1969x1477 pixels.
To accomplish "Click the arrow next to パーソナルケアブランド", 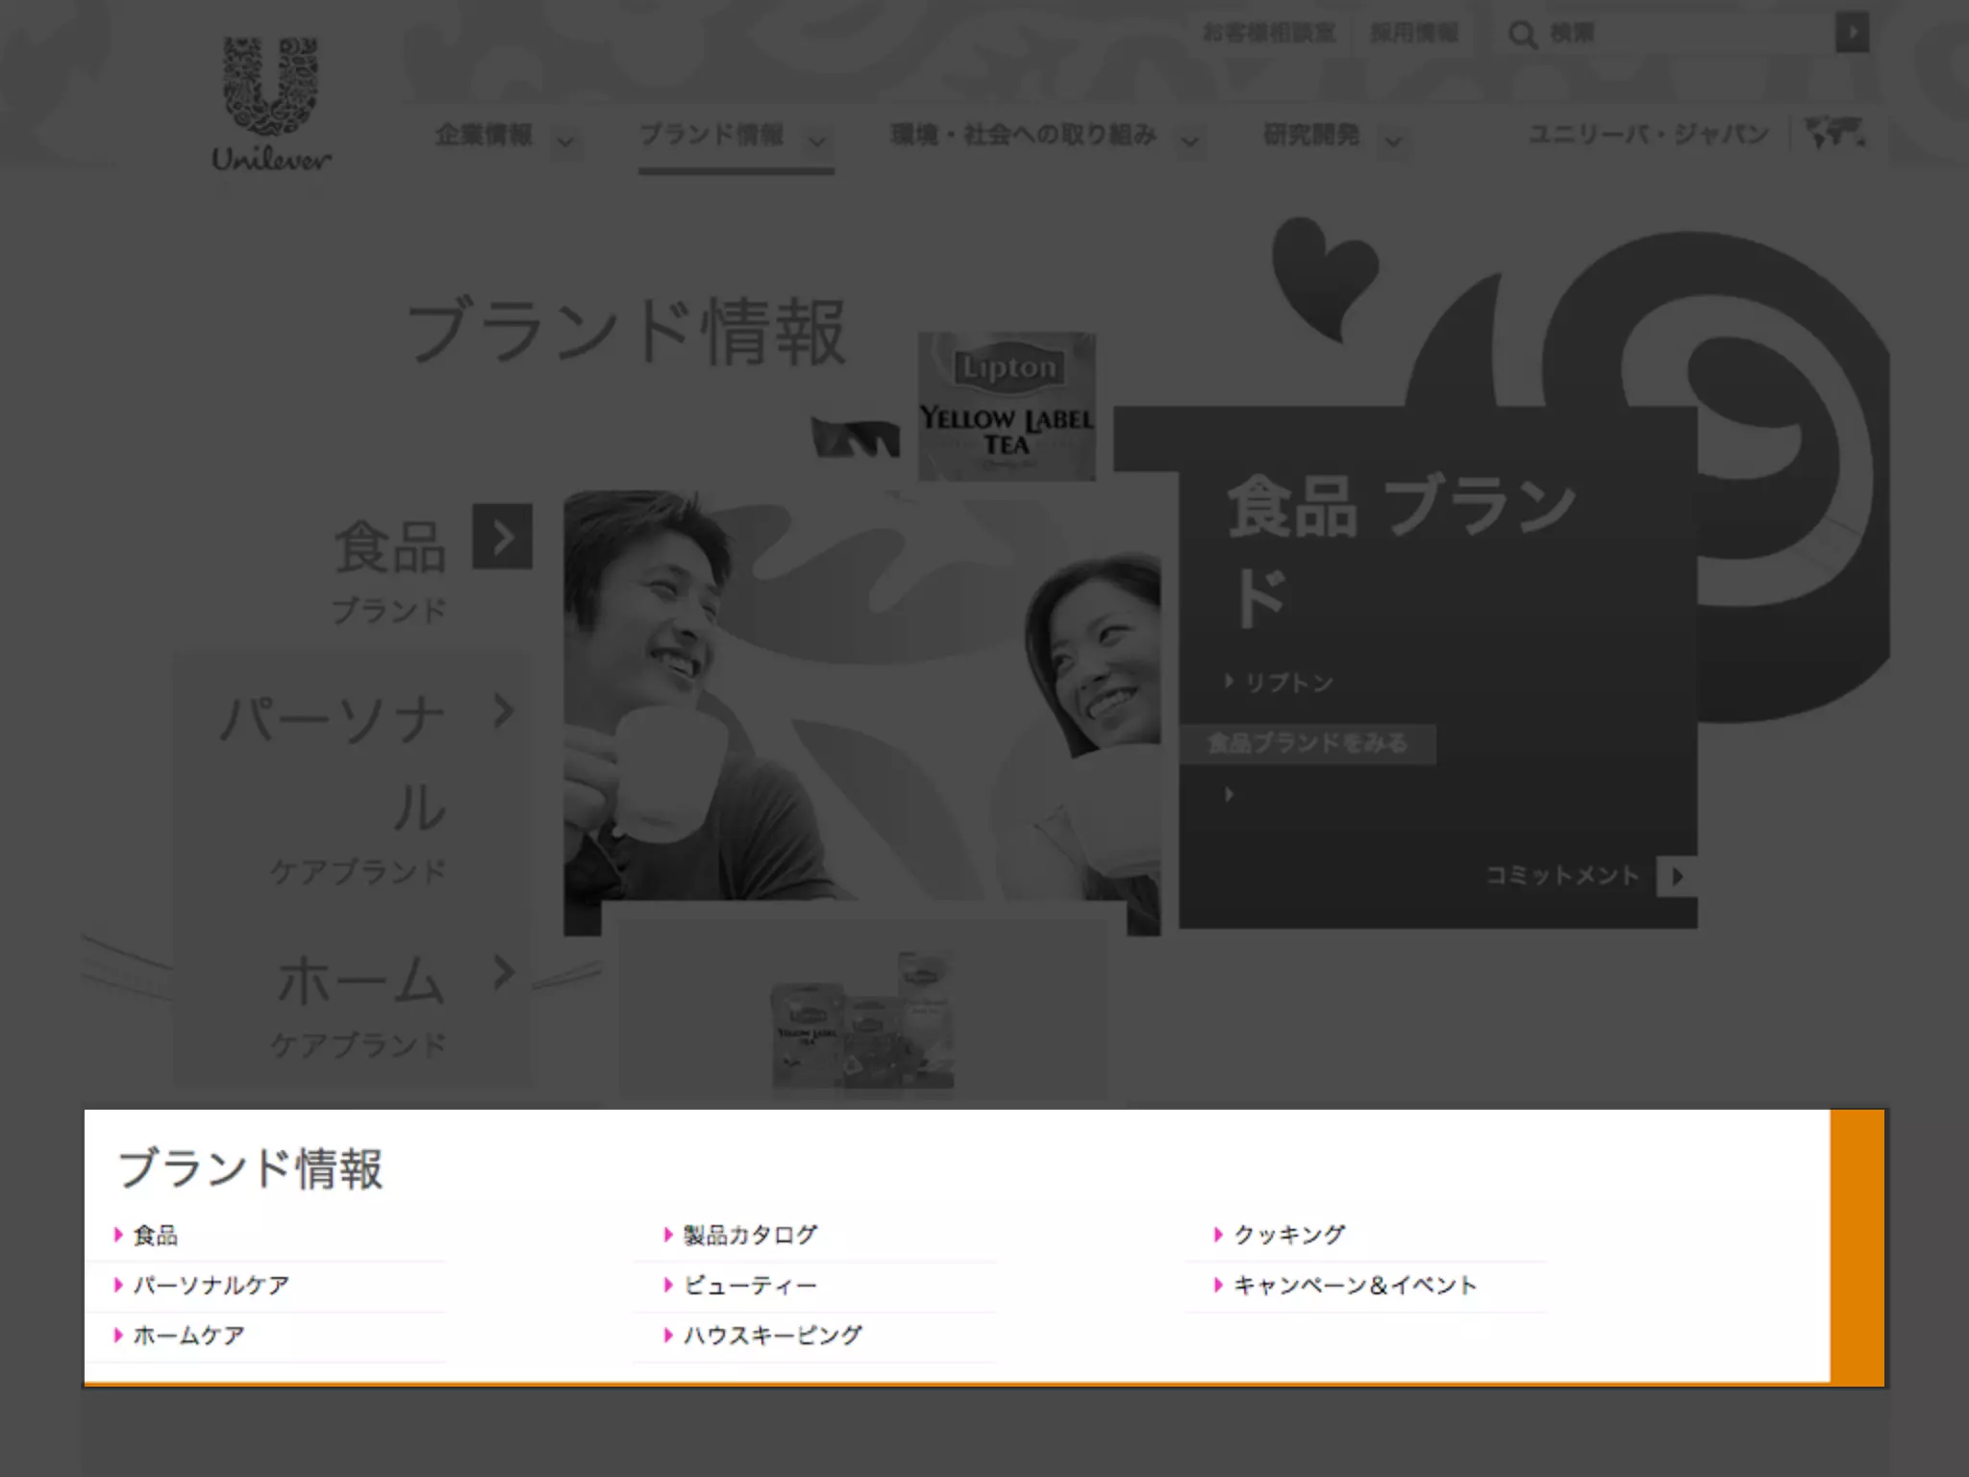I will click(503, 712).
